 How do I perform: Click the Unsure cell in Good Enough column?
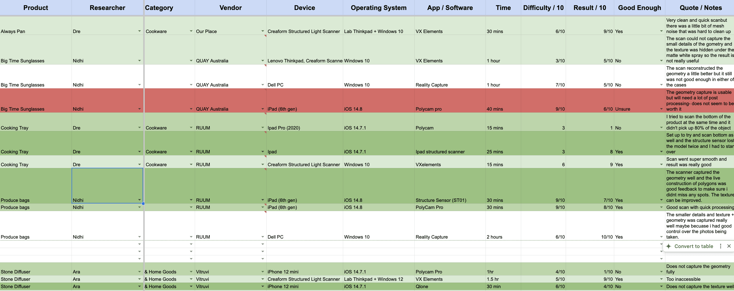point(639,101)
